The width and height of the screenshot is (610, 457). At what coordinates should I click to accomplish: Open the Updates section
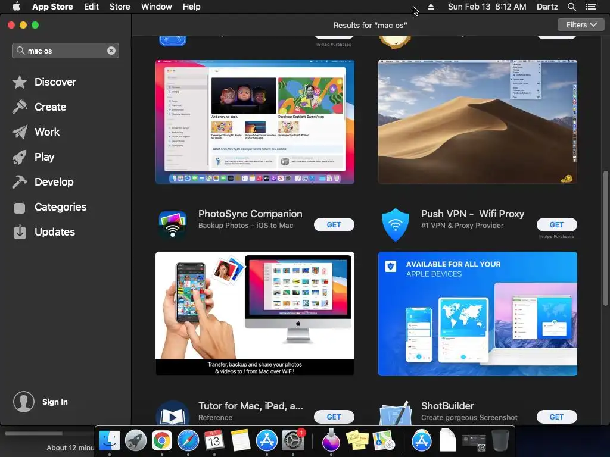43,232
